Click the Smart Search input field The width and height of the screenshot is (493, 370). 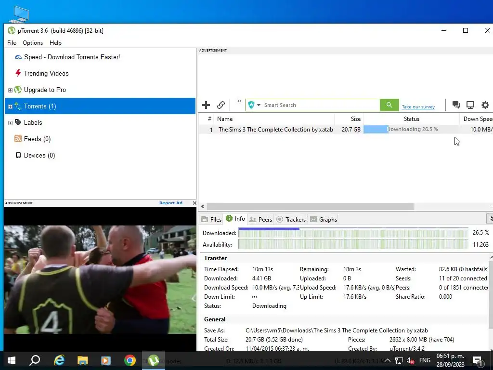[321, 105]
